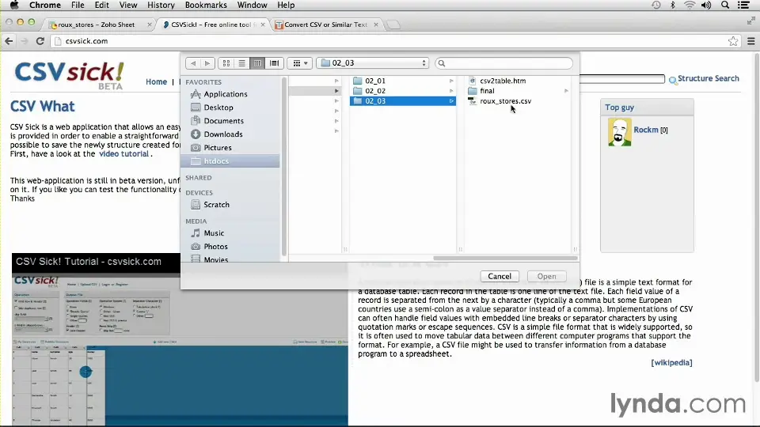
Task: Click the Wi-Fi menu bar icon
Action: tap(690, 5)
